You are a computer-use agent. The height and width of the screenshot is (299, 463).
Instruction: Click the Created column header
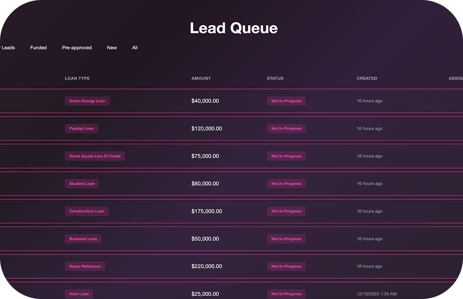coord(367,79)
